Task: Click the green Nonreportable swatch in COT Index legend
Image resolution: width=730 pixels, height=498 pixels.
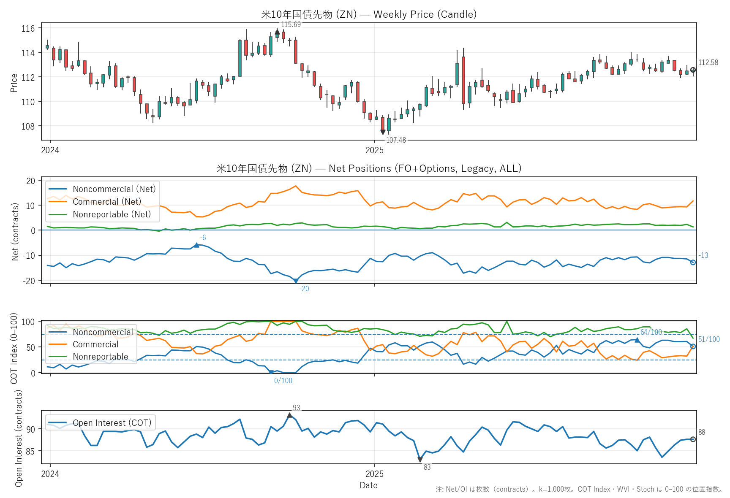Action: click(57, 357)
